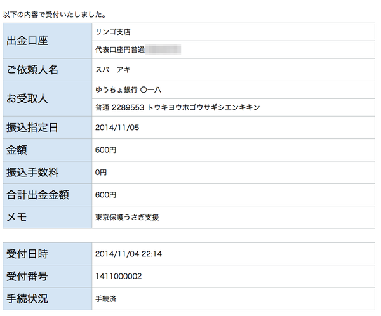This screenshot has width=381, height=316.
Task: Select the リンゴ支店 branch text
Action: point(113,32)
